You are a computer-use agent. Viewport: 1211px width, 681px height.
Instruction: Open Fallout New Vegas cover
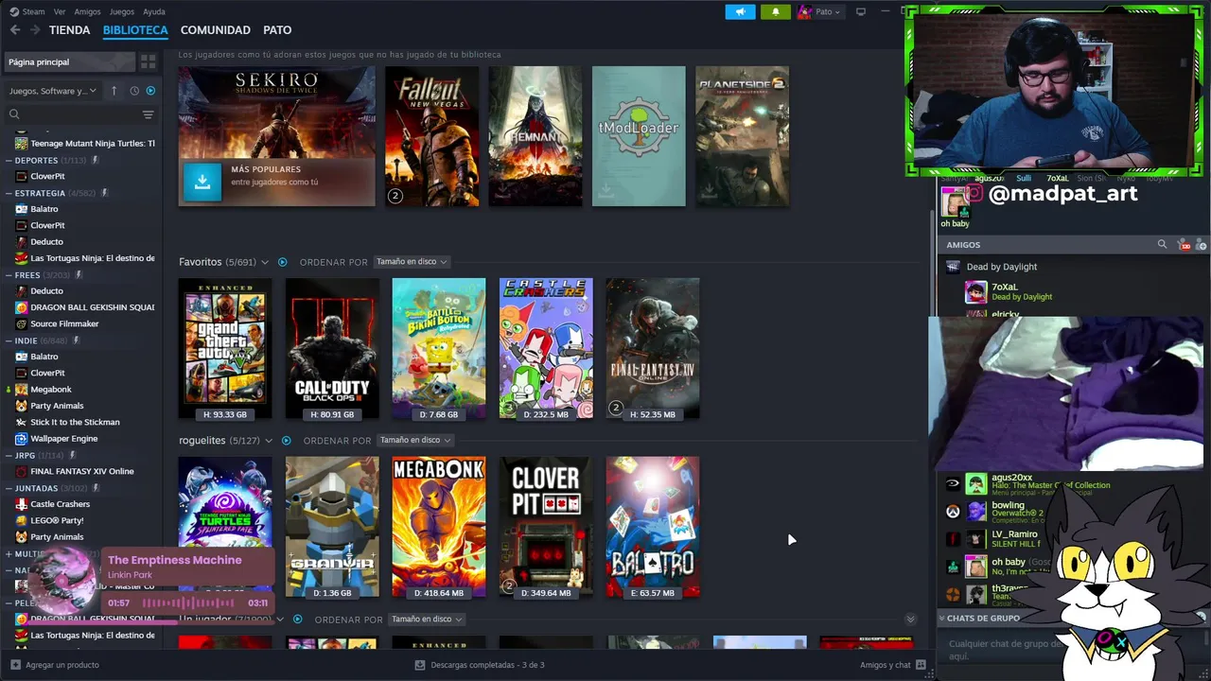(x=431, y=136)
